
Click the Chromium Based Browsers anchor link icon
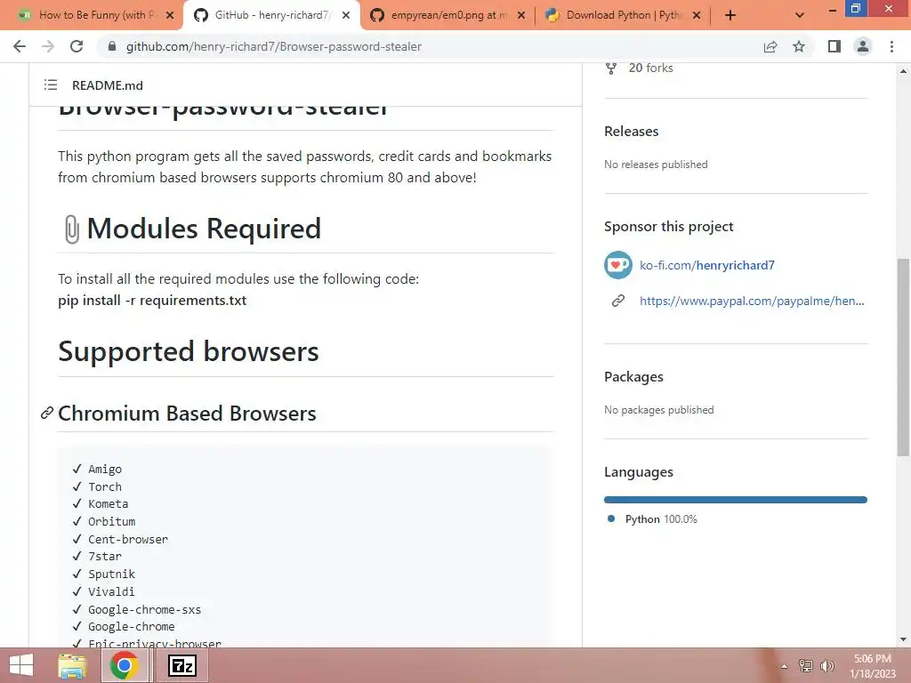(x=47, y=413)
